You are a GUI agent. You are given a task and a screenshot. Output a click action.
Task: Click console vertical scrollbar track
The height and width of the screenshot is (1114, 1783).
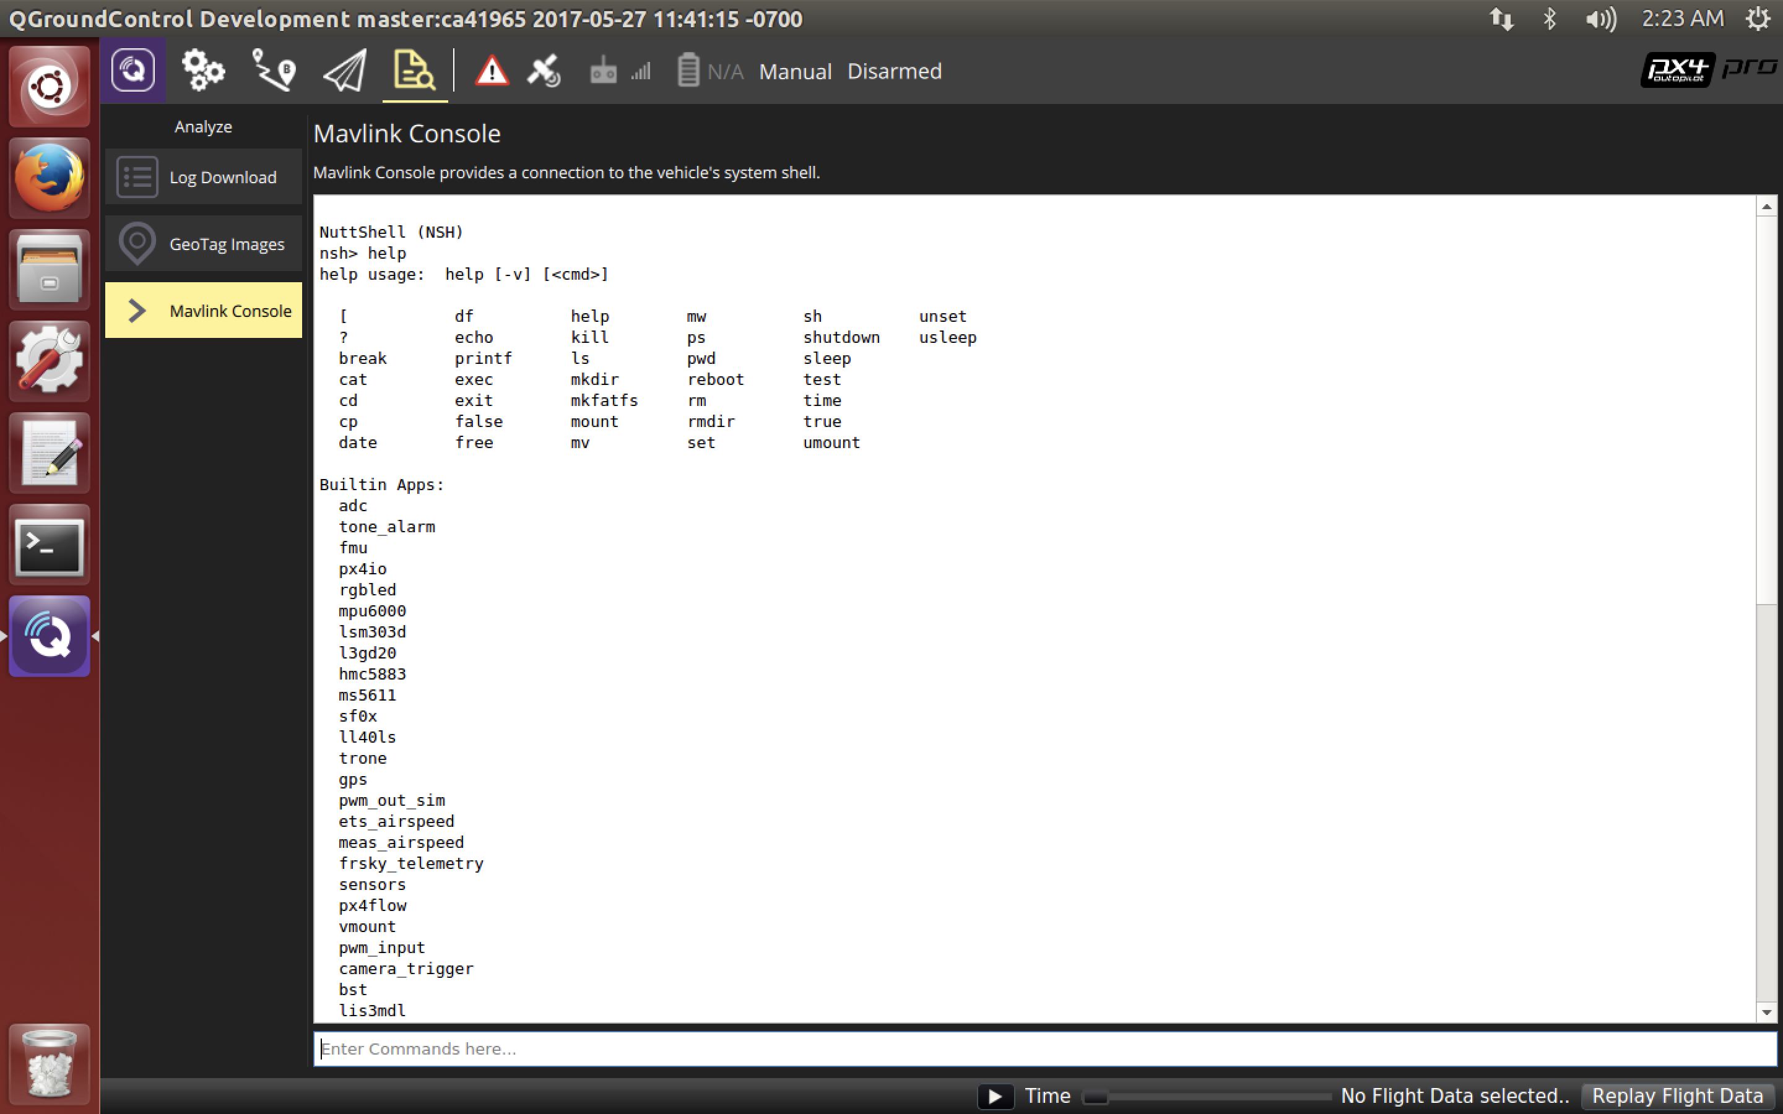[x=1767, y=803]
